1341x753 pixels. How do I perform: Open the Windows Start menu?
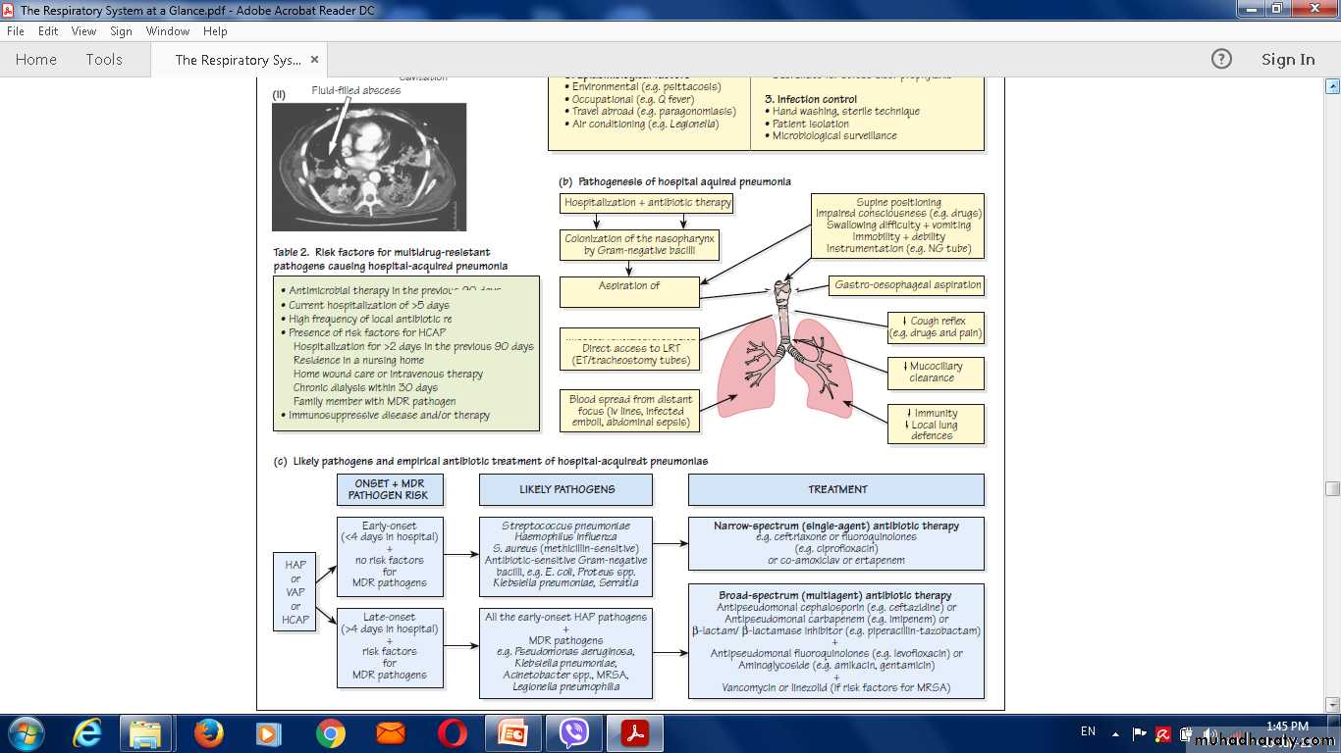(x=25, y=733)
